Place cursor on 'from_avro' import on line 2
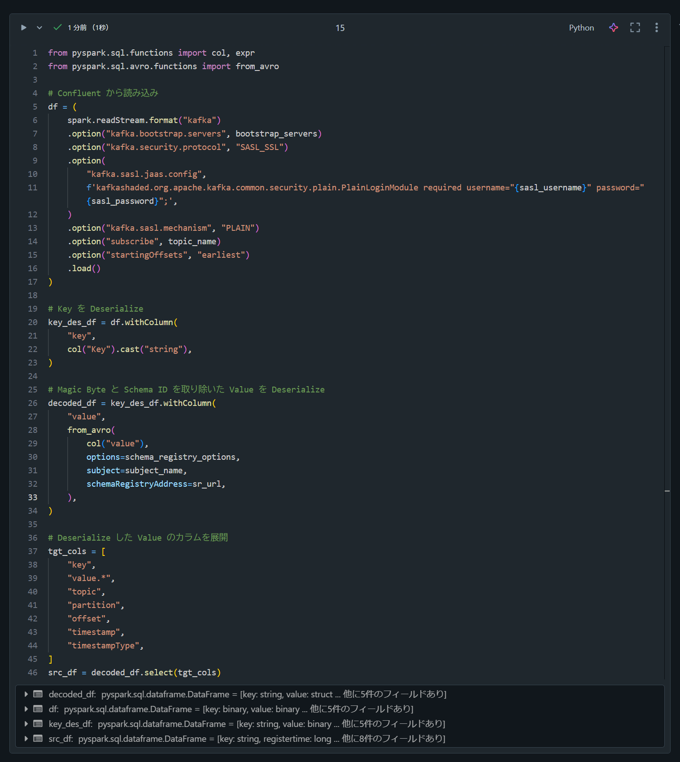 pyautogui.click(x=257, y=66)
